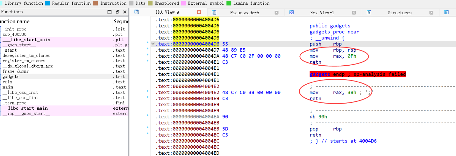The width and height of the screenshot is (456, 156).
Task: Click the Hex View-1 tab icon
Action: (291, 12)
